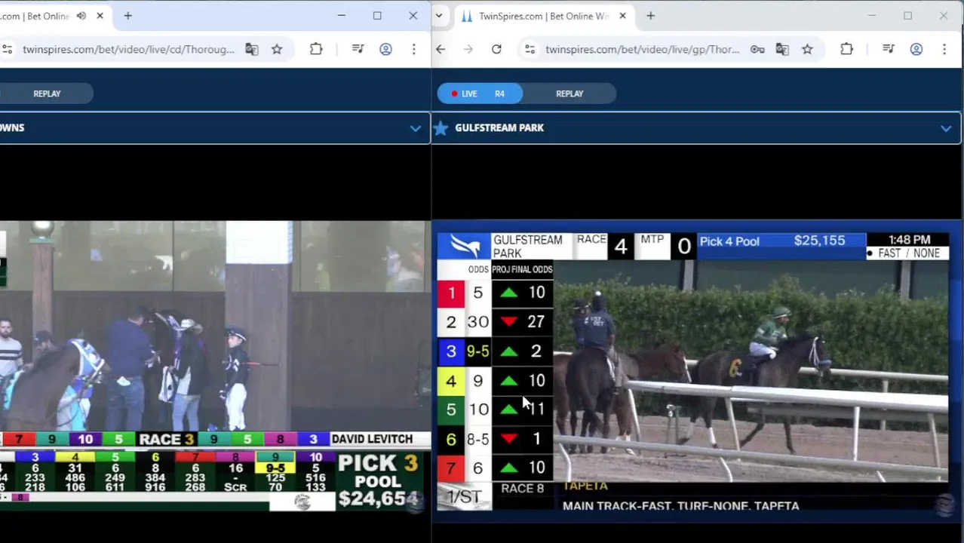Go back in the right window

pos(441,49)
